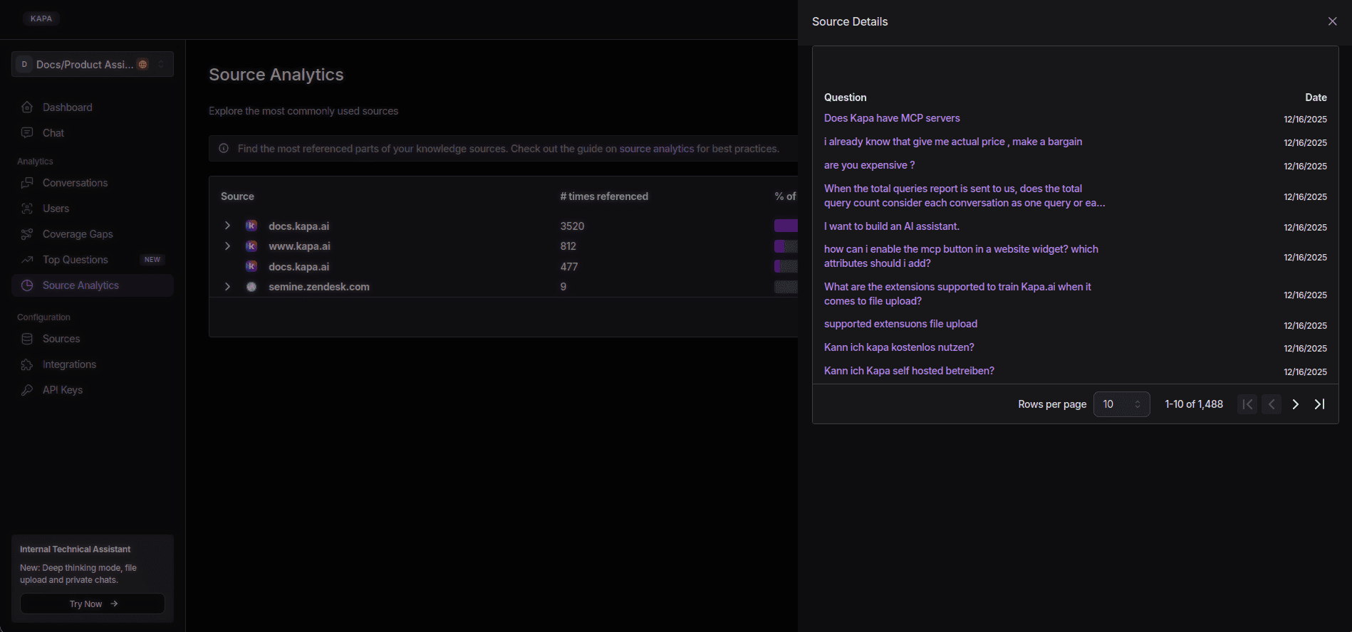
Task: Click the Source column header
Action: 237,196
